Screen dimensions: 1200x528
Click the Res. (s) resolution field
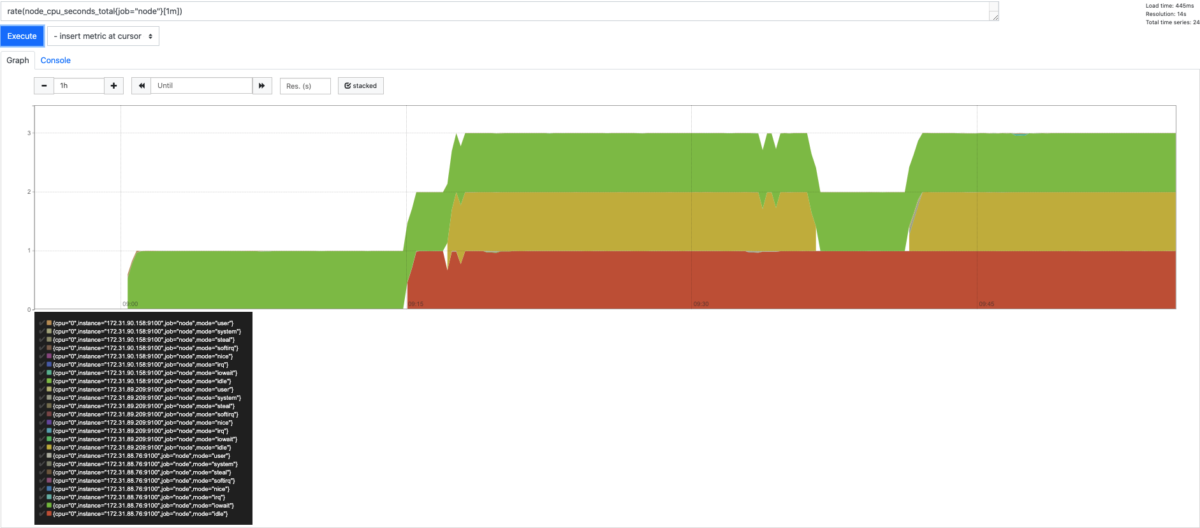[x=305, y=85]
